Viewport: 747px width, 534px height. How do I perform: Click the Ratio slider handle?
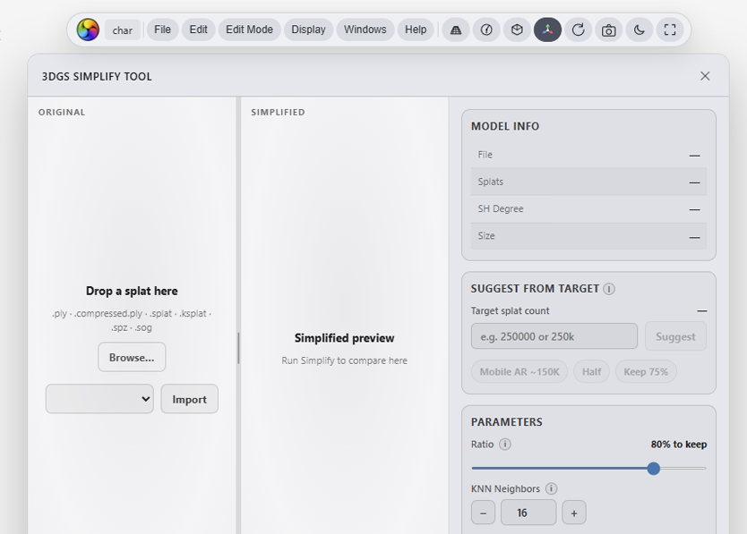pyautogui.click(x=654, y=469)
